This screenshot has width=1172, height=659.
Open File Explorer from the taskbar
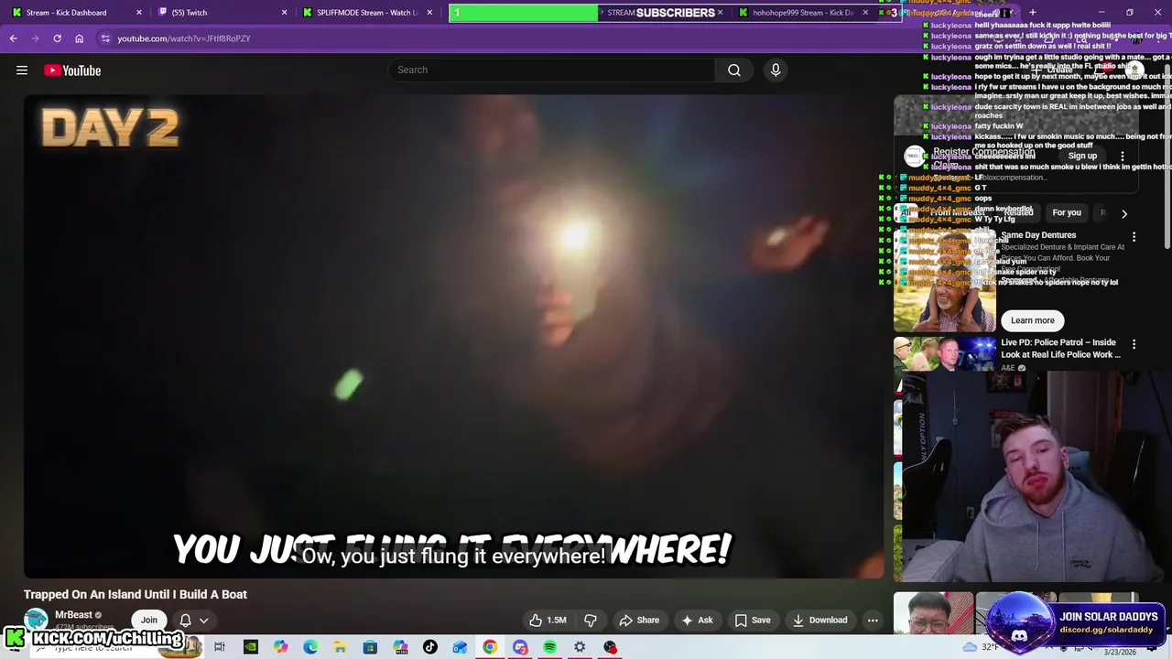coord(340,647)
